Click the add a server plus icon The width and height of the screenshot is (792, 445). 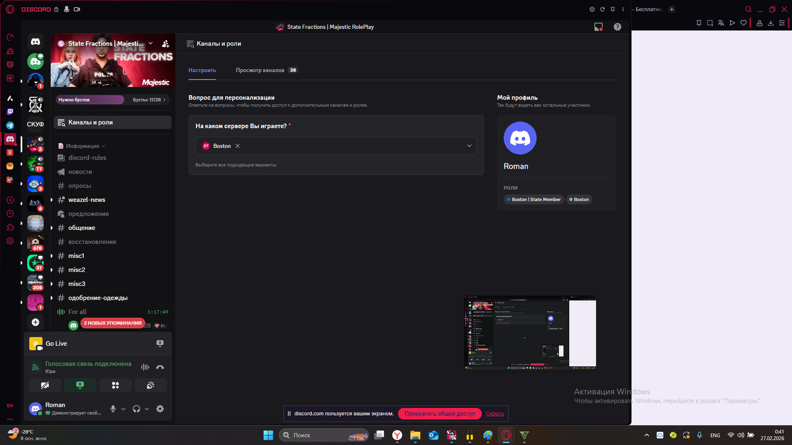[x=35, y=322]
